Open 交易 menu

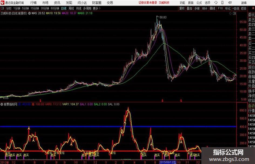110,3
